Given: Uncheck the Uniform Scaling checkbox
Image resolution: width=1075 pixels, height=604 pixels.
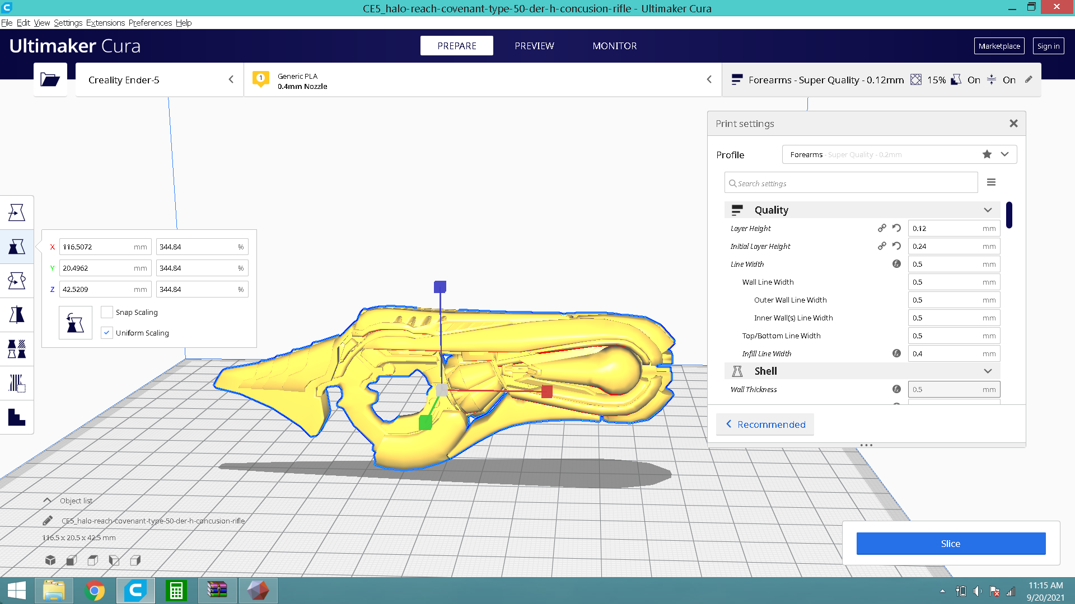Looking at the screenshot, I should pos(107,333).
